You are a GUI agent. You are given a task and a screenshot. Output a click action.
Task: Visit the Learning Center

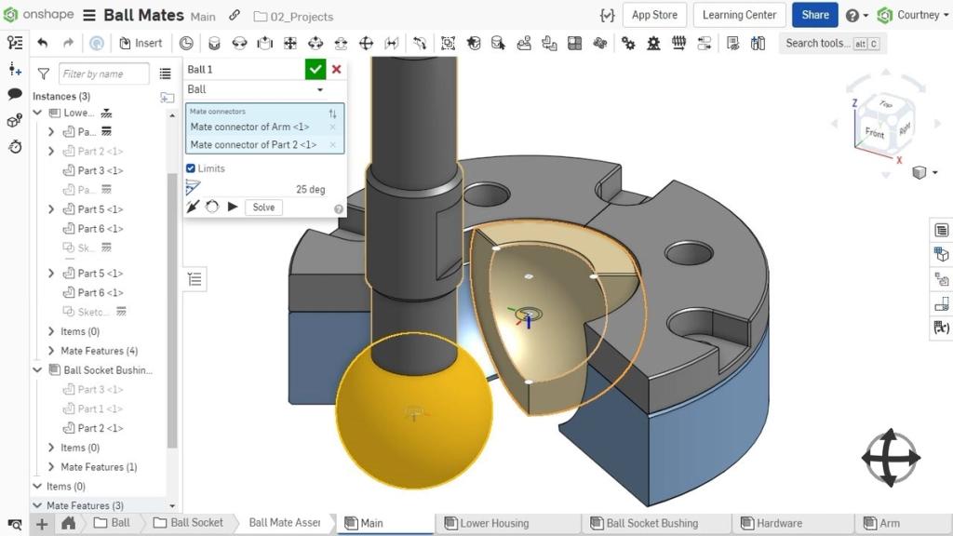click(738, 15)
